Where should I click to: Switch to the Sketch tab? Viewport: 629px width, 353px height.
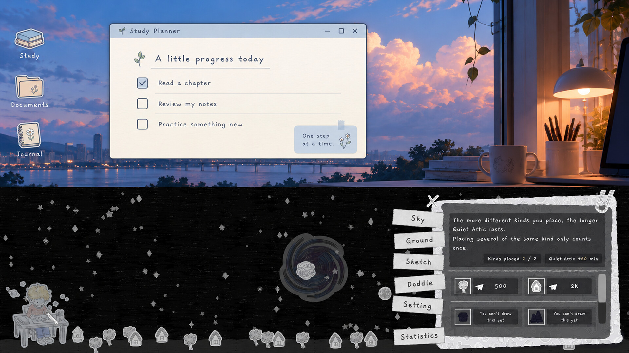coord(418,262)
